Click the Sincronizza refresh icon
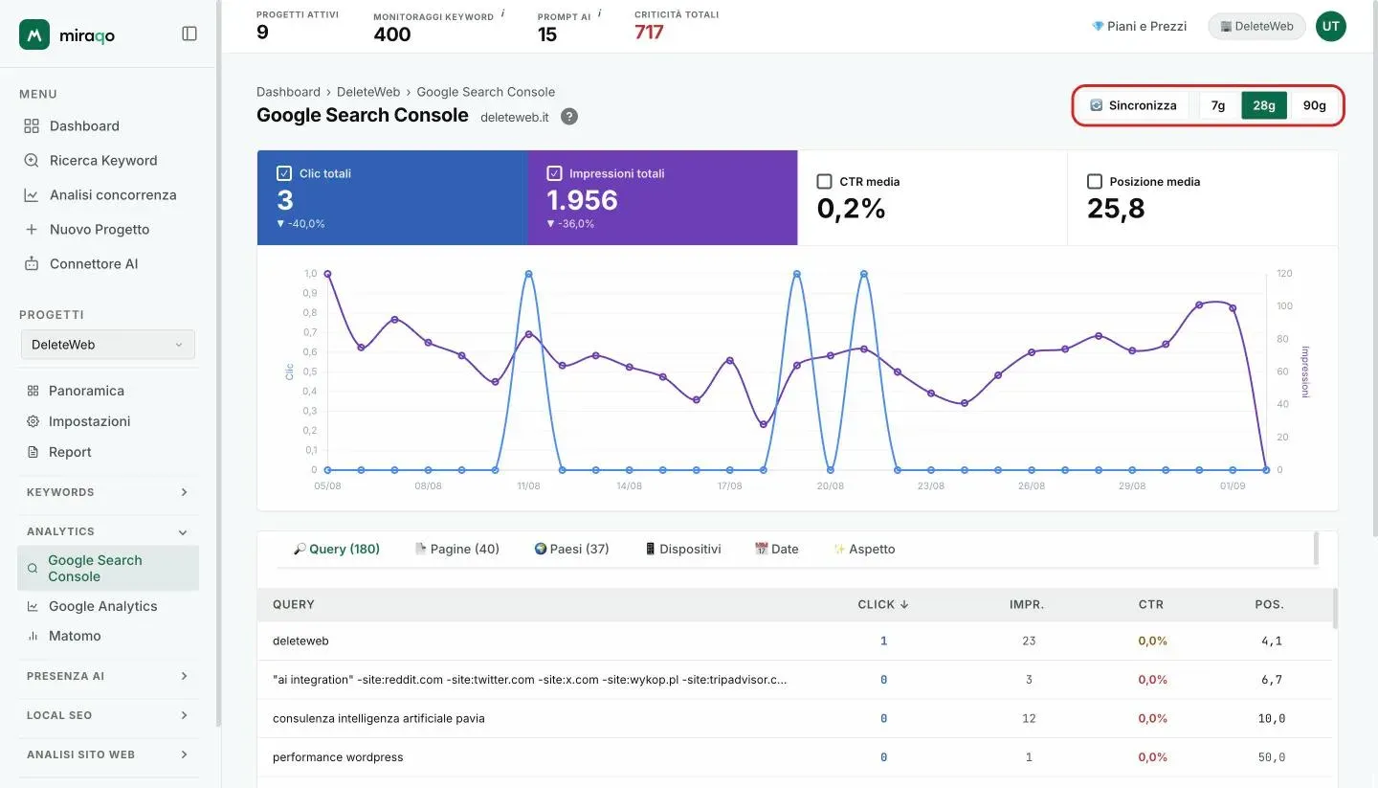The height and width of the screenshot is (788, 1378). pyautogui.click(x=1097, y=105)
